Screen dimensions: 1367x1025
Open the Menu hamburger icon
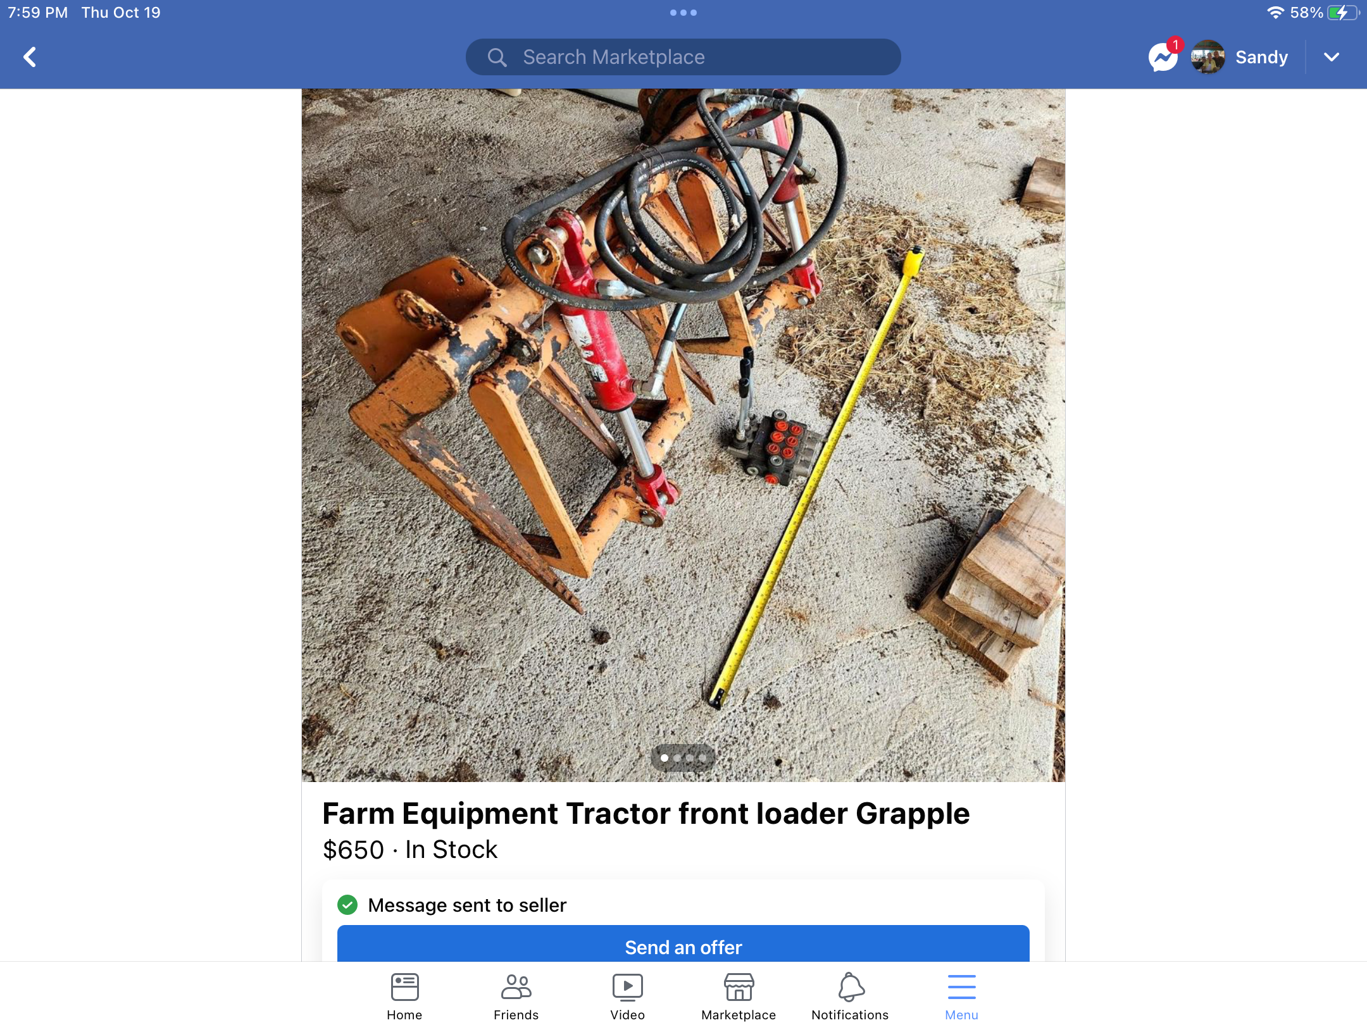pos(961,996)
